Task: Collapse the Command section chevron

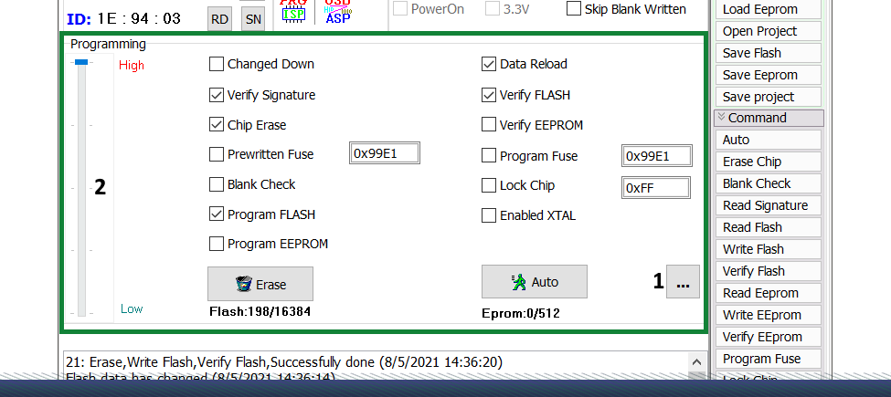Action: point(721,118)
